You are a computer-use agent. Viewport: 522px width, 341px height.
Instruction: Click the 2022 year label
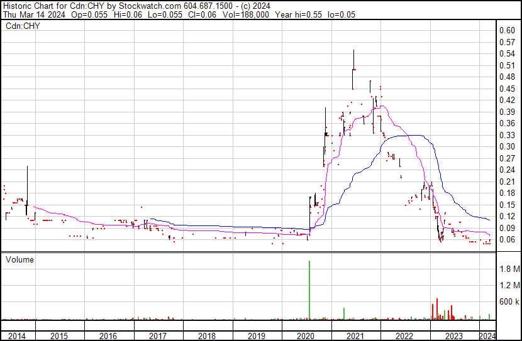404,336
